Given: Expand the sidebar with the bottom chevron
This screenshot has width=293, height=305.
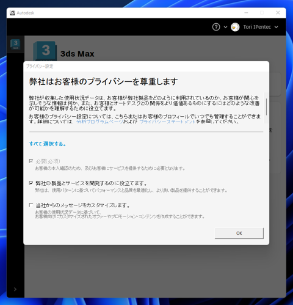Looking at the screenshot, I should click(15, 289).
